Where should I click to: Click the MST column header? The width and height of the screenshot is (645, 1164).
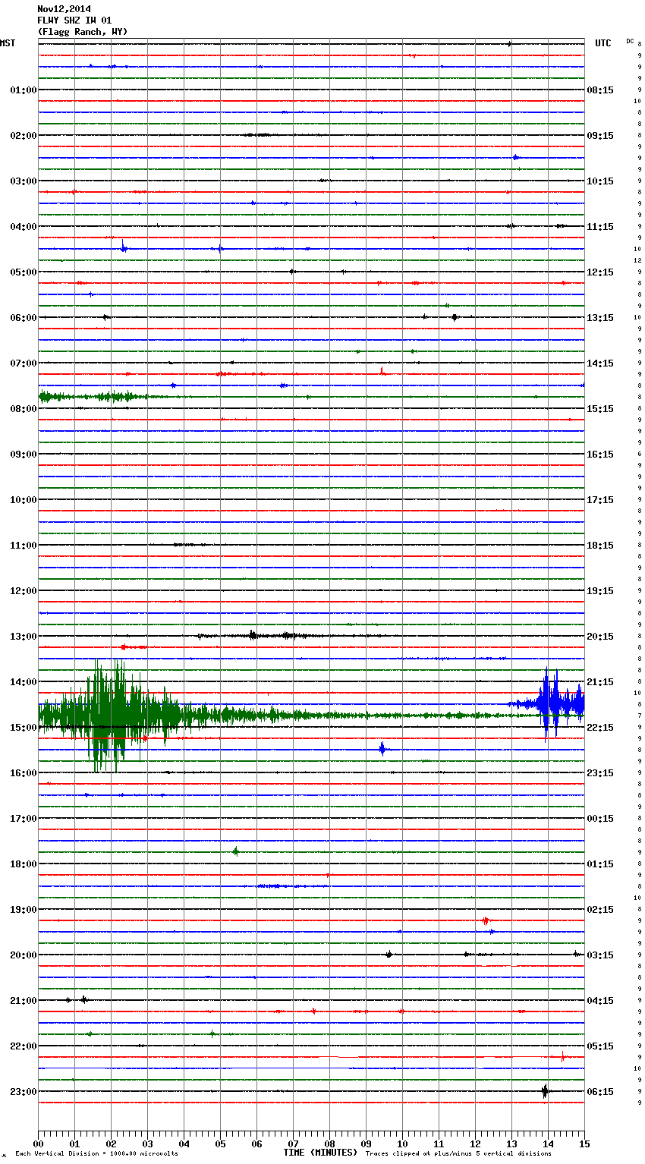pos(8,43)
